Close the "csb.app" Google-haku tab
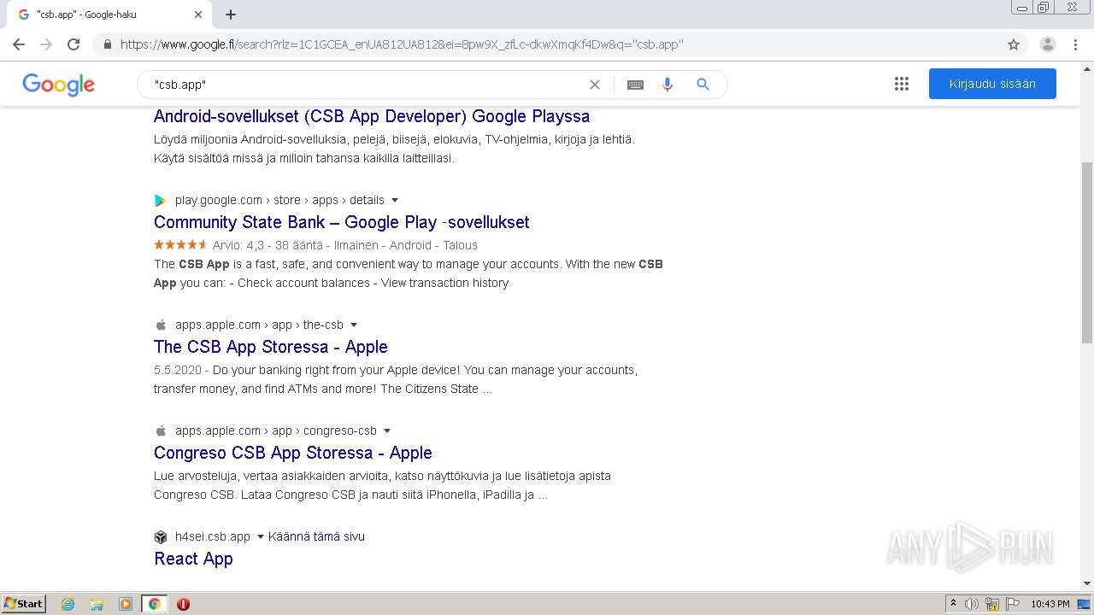1094x615 pixels. click(198, 15)
